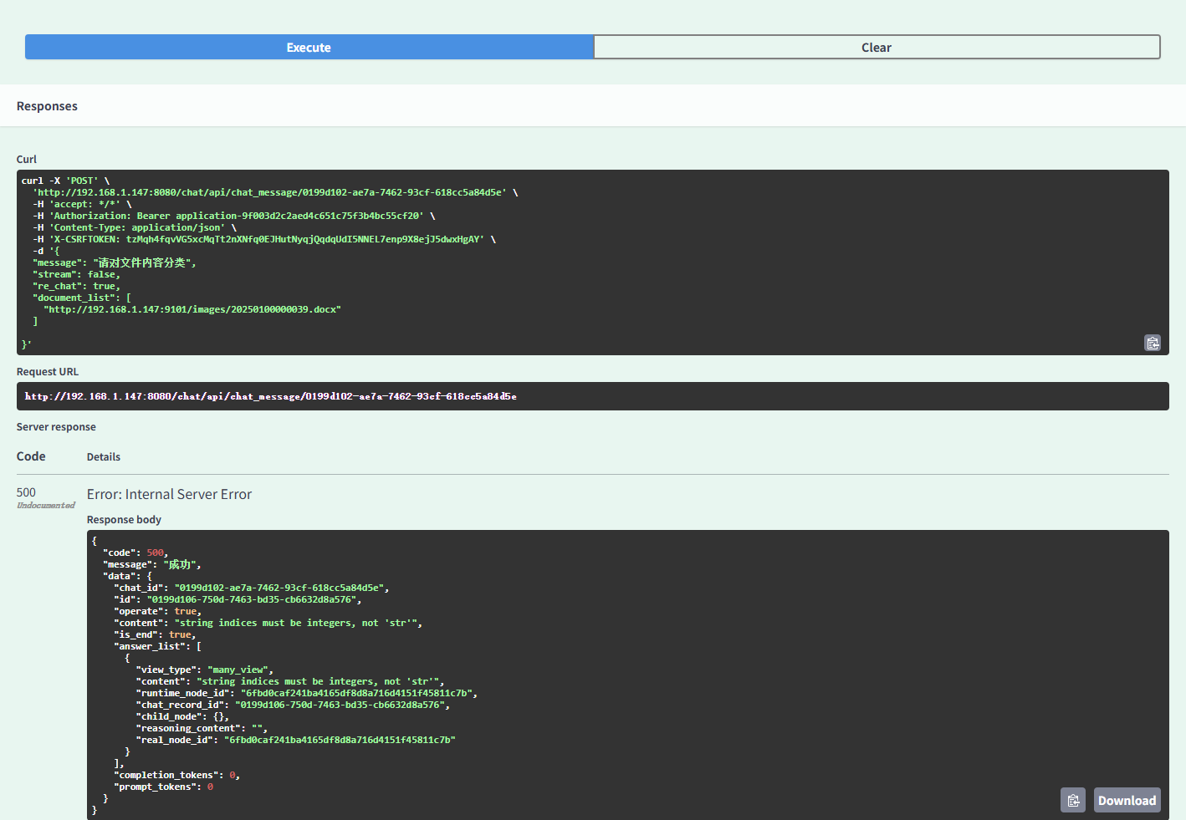1186x820 pixels.
Task: Click the Responses section heading
Action: pyautogui.click(x=47, y=106)
